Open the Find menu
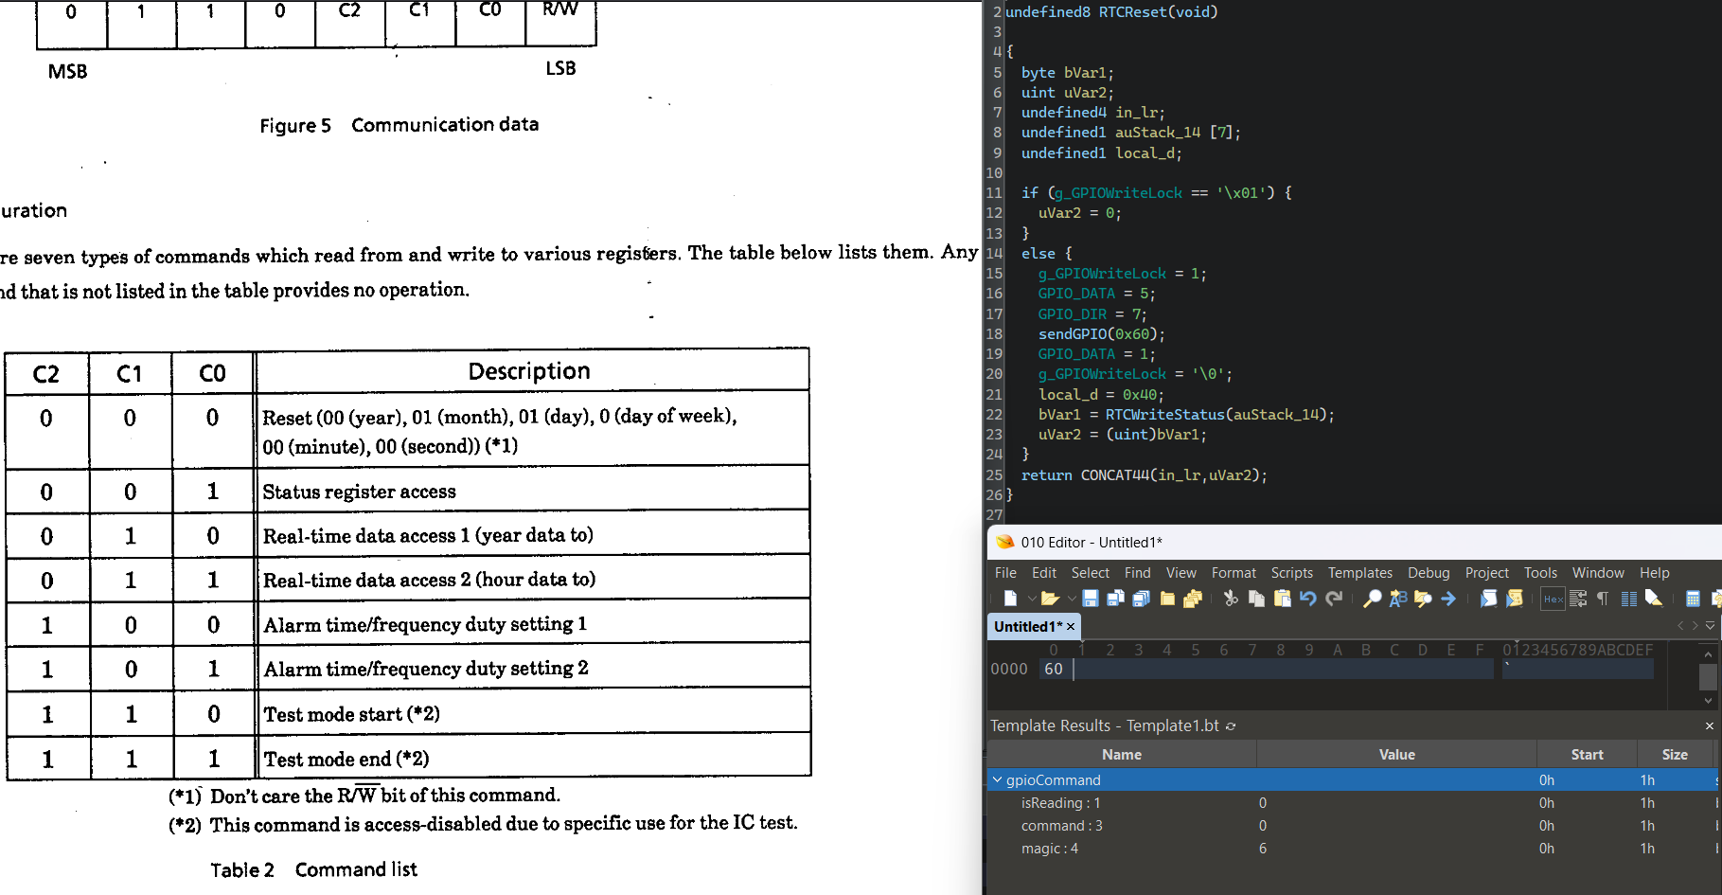The height and width of the screenshot is (895, 1722). [1138, 572]
